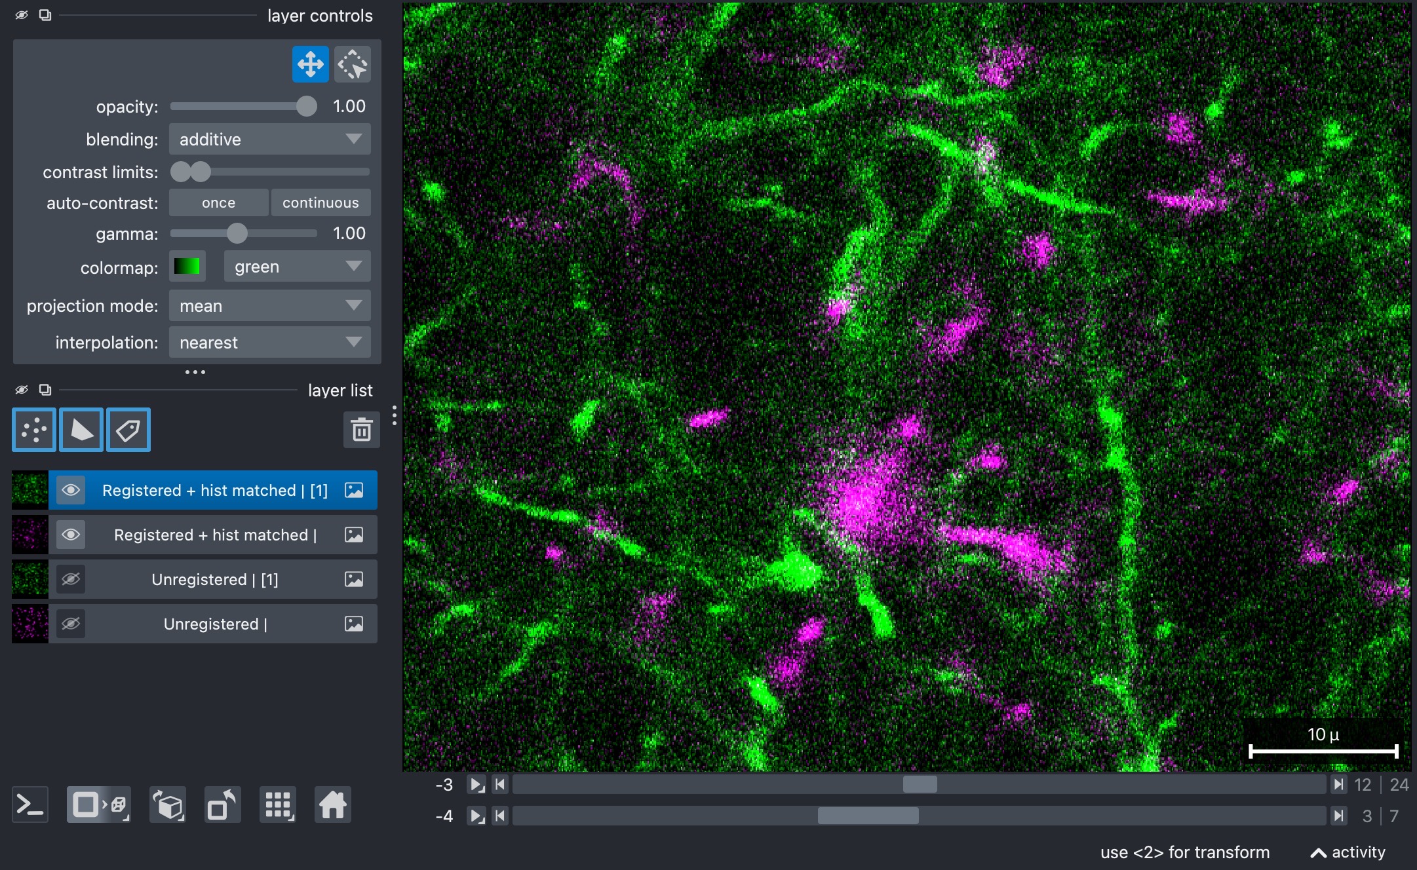
Task: Open the console terminal icon
Action: point(30,804)
